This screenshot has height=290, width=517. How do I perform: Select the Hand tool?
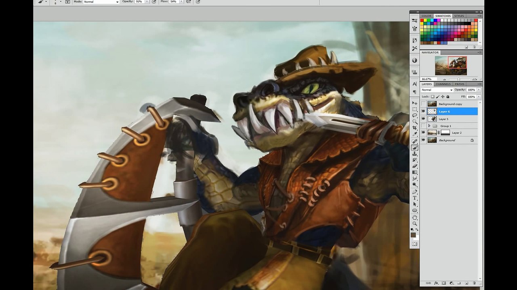(x=414, y=217)
